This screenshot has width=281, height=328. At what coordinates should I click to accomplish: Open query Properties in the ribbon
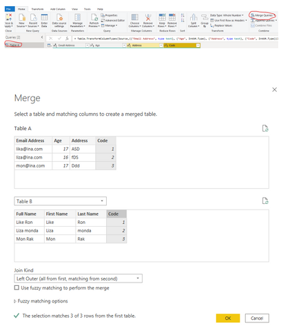point(110,15)
